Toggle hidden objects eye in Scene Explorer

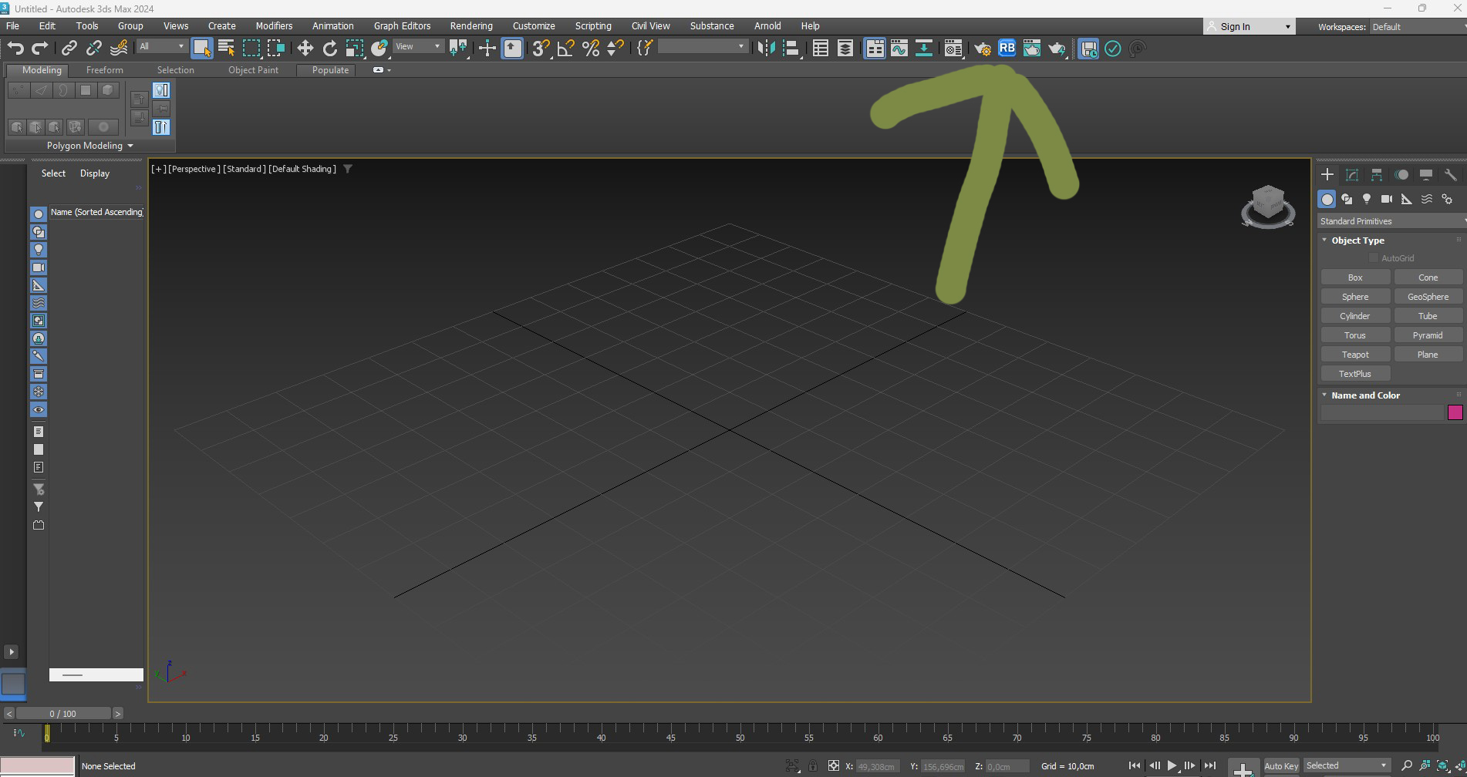(x=39, y=410)
